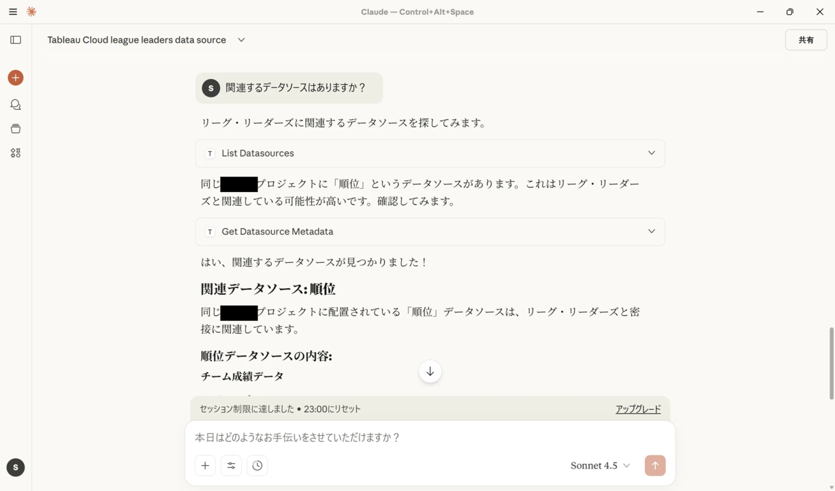The image size is (835, 491).
Task: Start a new chat with the orange plus
Action: [x=15, y=77]
